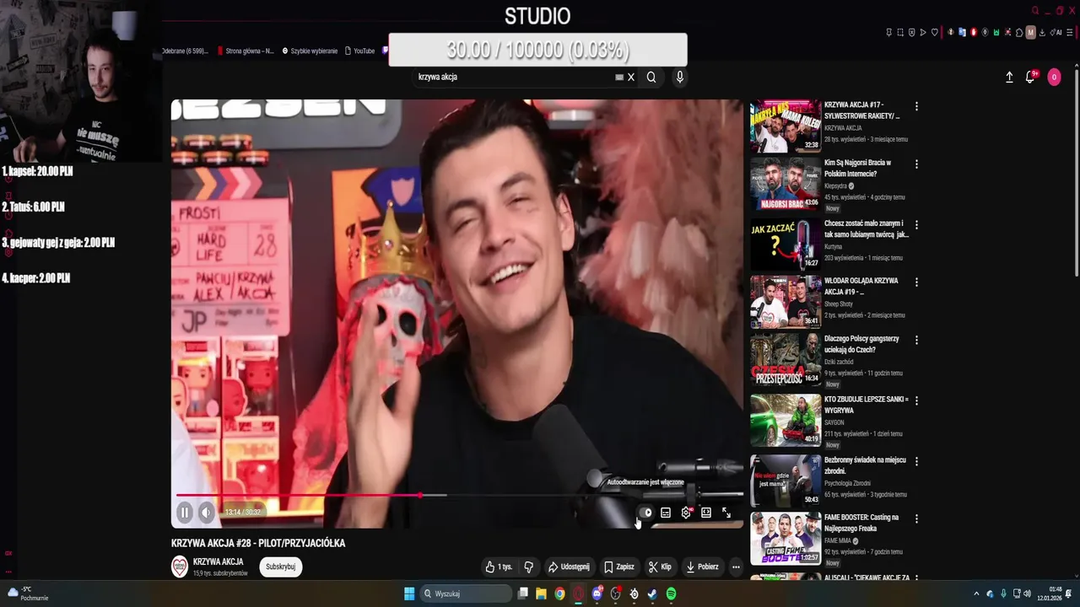Switch to theater mode in the player
The image size is (1080, 607).
706,513
